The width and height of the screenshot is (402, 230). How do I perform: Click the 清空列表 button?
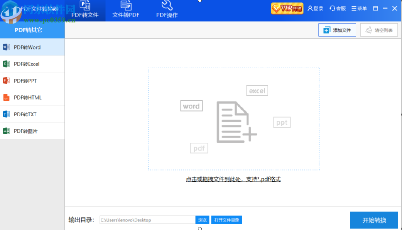tap(379, 30)
